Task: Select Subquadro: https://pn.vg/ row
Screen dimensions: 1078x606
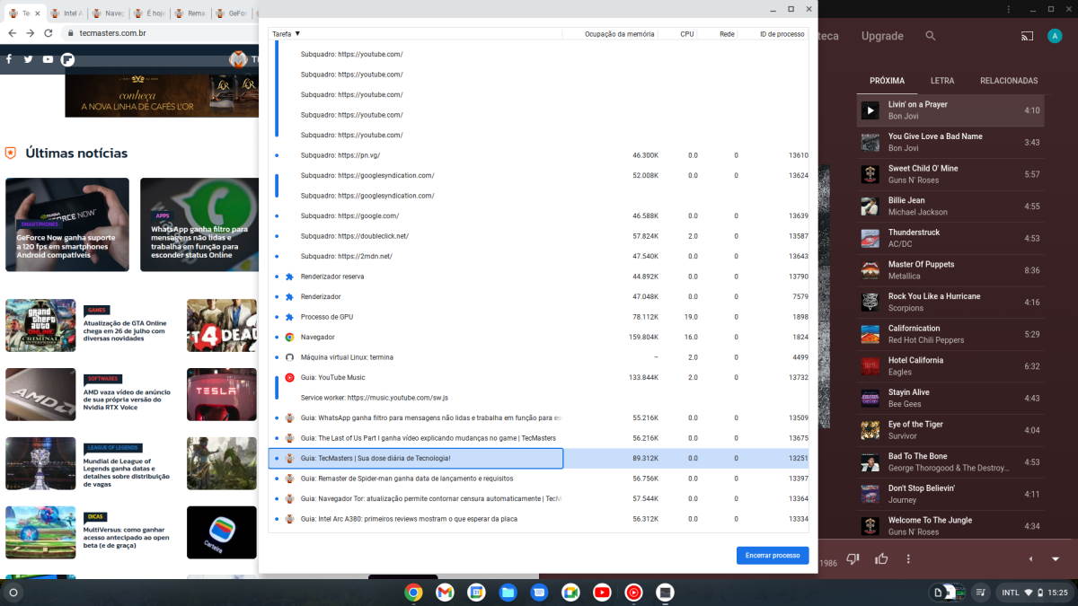Action: (x=539, y=155)
